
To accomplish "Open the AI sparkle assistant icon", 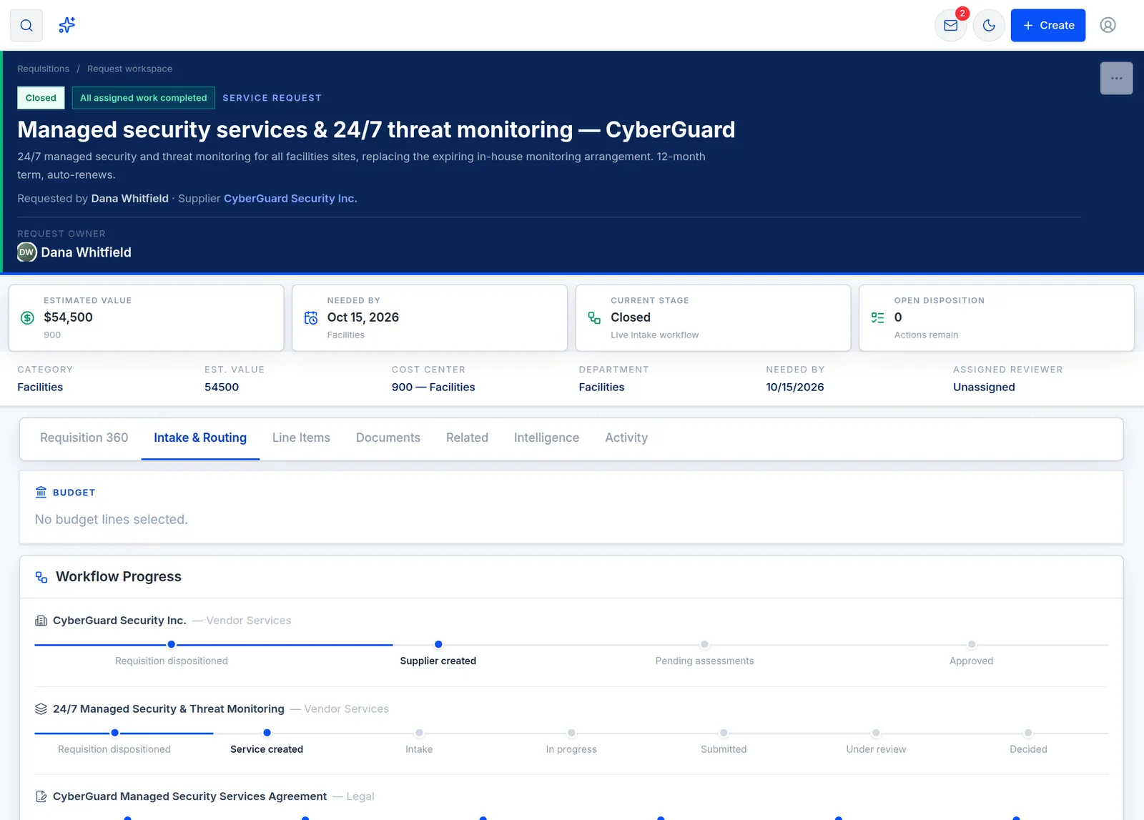I will [x=66, y=26].
